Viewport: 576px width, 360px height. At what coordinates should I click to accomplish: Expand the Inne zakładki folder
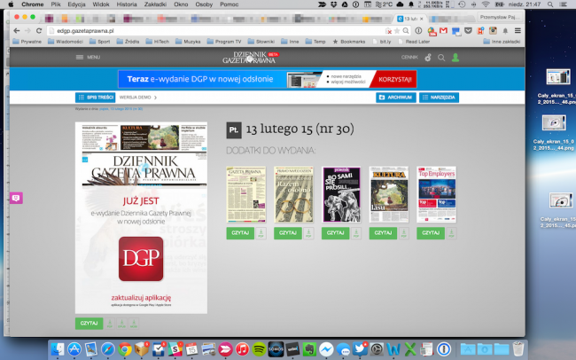point(502,42)
